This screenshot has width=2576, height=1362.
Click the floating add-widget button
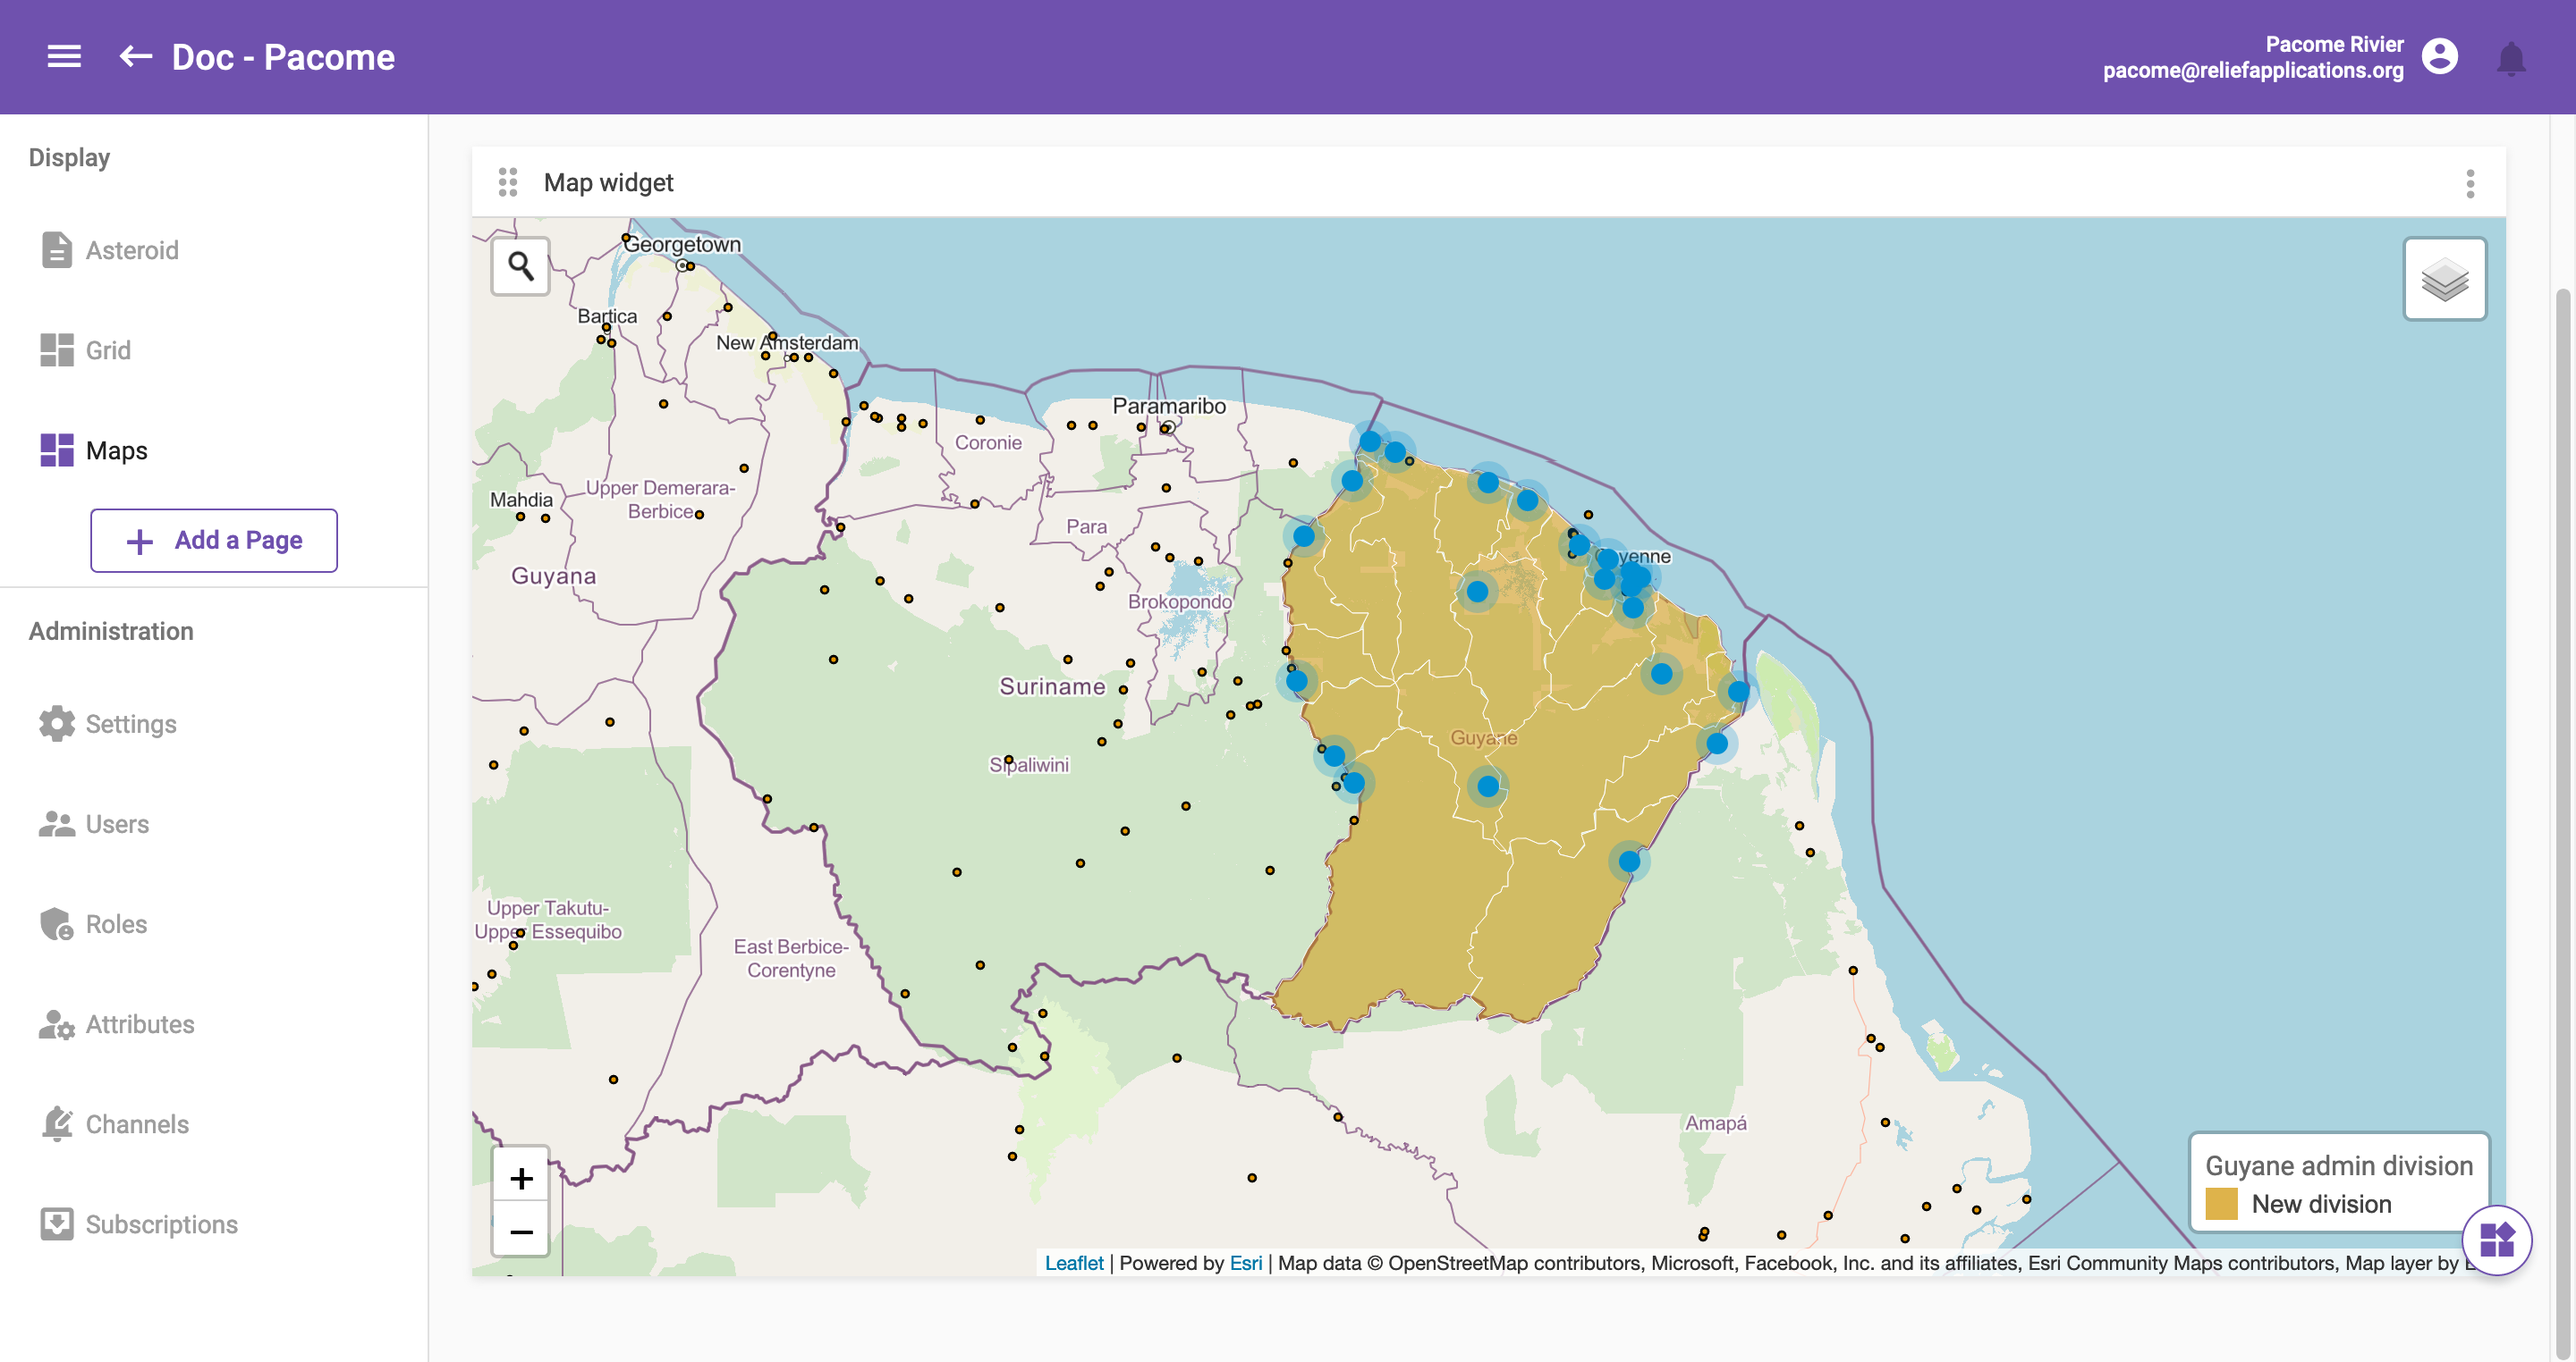(2496, 1240)
